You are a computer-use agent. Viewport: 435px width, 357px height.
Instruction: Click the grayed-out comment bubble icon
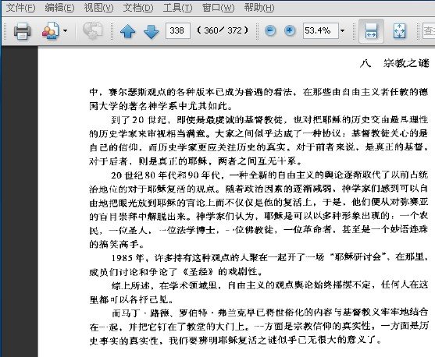(93, 30)
